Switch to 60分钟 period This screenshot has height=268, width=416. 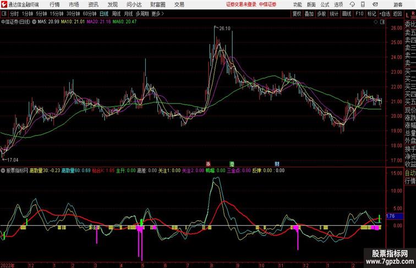pyautogui.click(x=90, y=14)
